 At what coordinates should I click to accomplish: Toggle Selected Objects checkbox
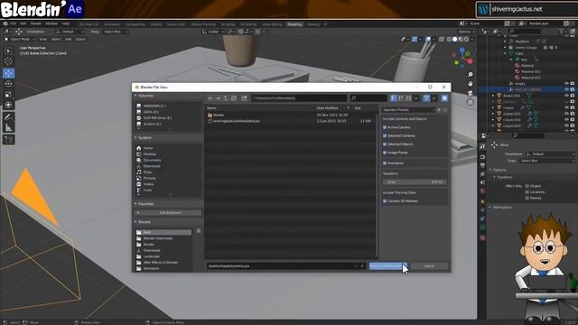pos(385,144)
